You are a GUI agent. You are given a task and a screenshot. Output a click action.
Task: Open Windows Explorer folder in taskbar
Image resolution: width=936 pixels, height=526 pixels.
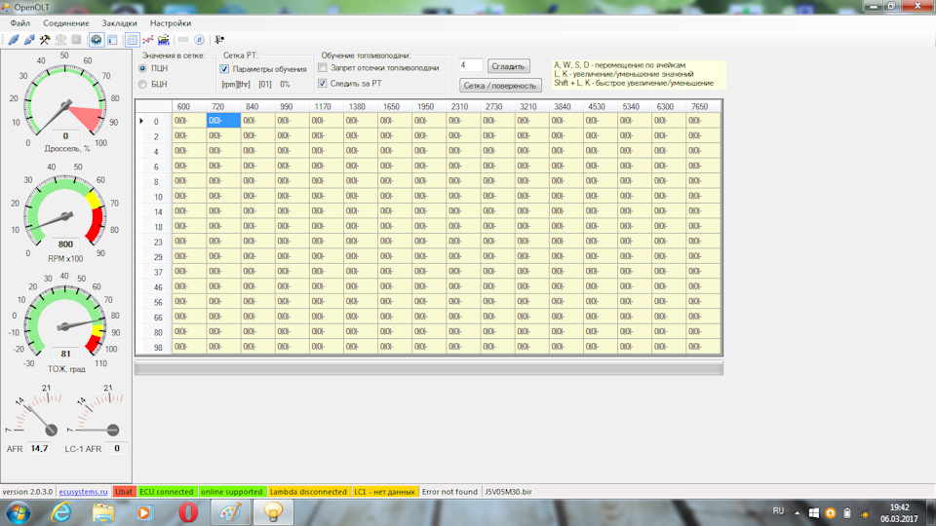coord(103,512)
